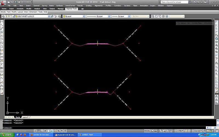Switch to the Layout1 tab
219x137 pixels.
[25, 117]
